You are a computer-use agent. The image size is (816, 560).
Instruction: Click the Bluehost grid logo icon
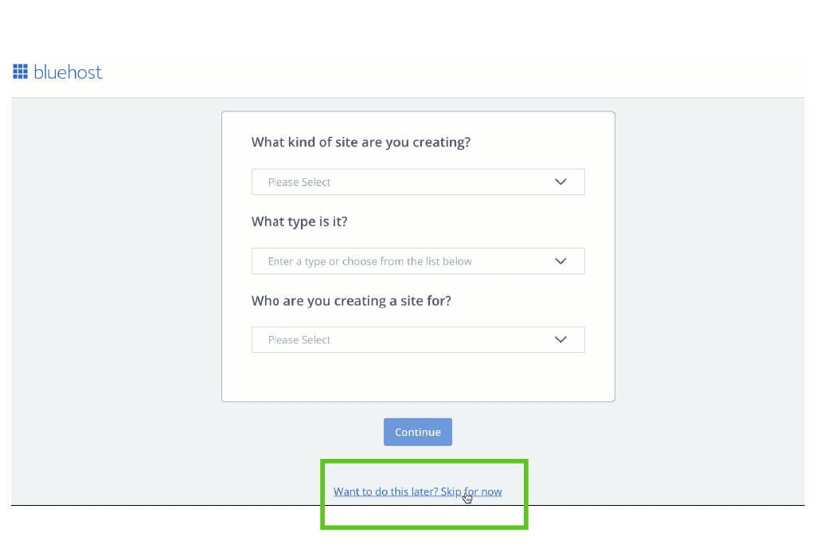point(20,71)
